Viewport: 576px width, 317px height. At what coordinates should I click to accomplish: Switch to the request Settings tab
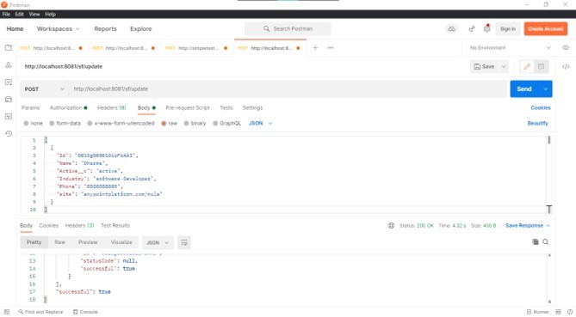(x=253, y=107)
